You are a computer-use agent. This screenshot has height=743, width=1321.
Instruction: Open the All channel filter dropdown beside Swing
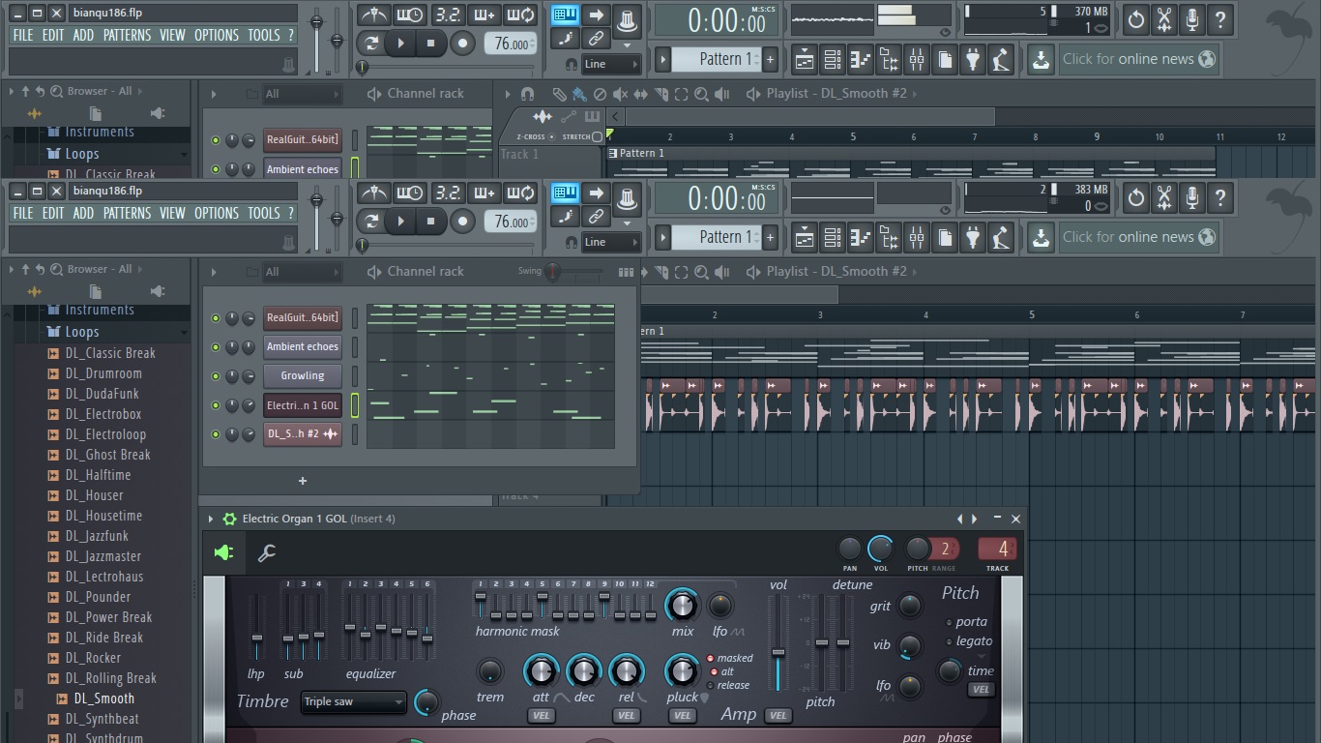(x=303, y=272)
